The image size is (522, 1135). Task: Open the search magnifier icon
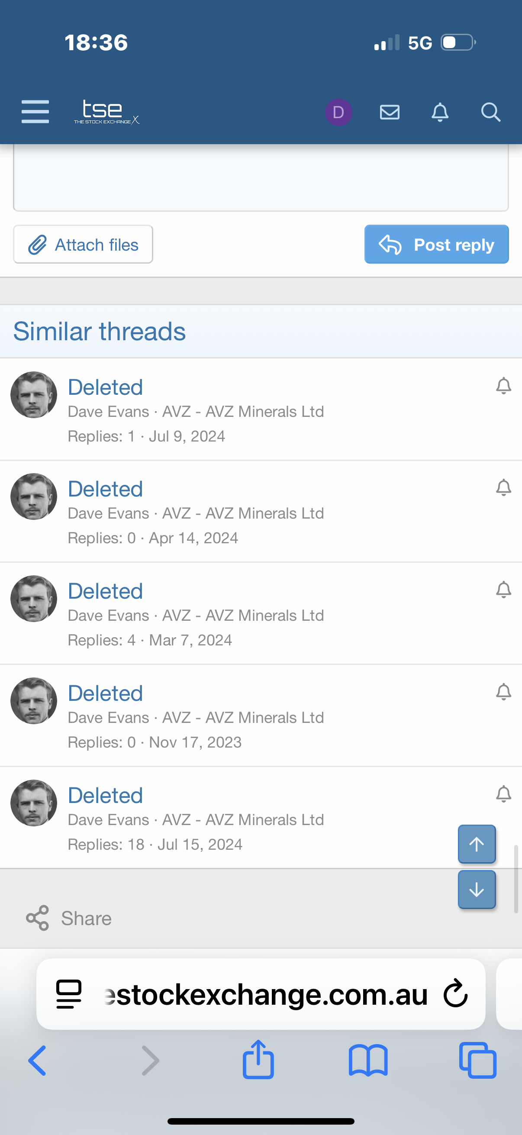tap(490, 113)
